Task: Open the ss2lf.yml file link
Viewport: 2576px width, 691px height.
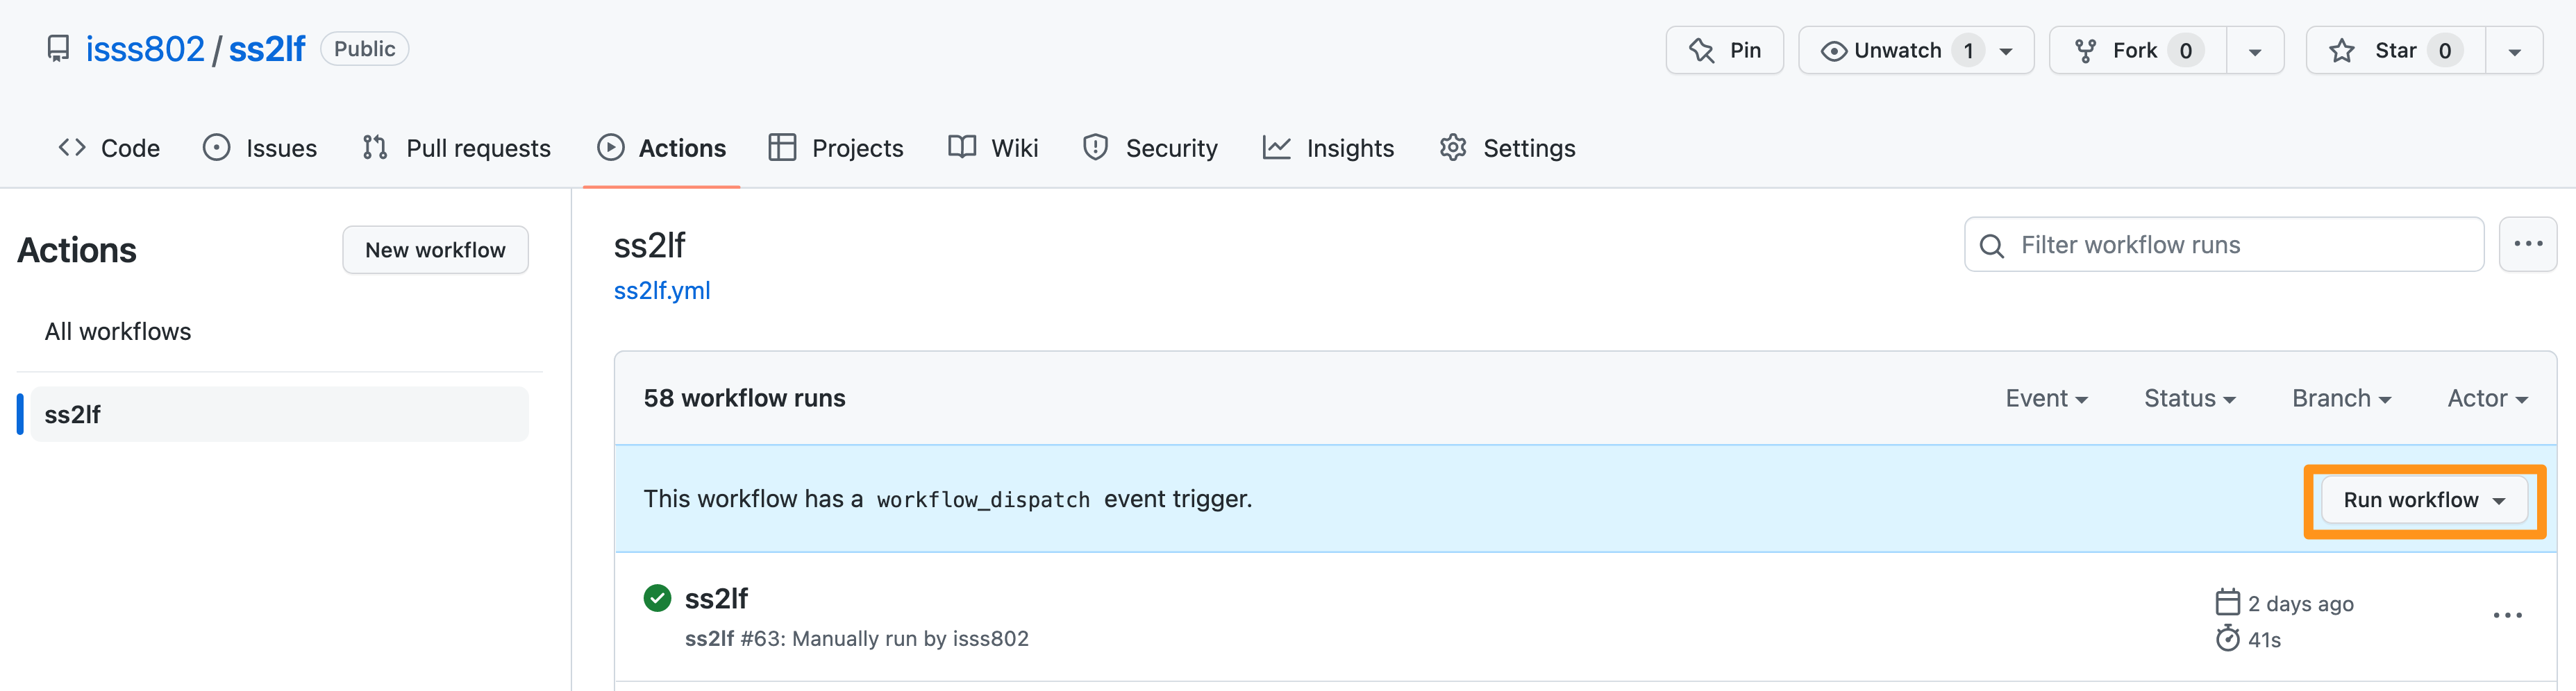Action: pos(662,291)
